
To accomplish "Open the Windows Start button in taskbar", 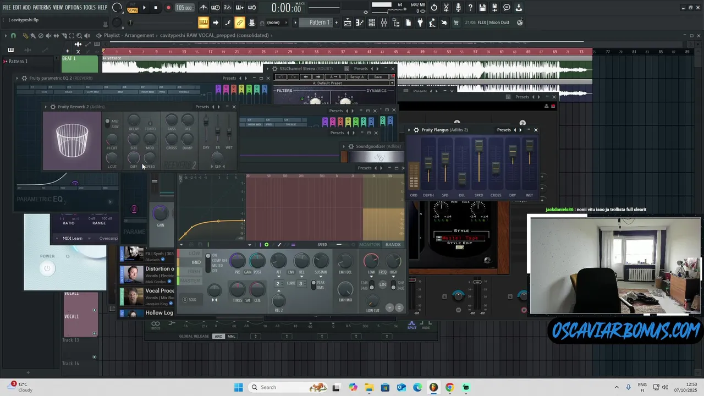I will (238, 387).
